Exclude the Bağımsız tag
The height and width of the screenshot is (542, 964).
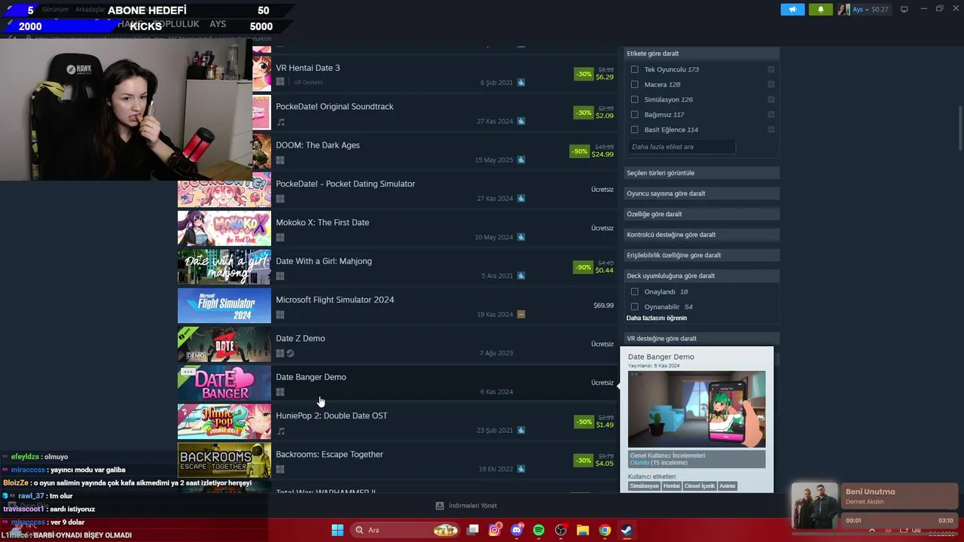point(771,114)
